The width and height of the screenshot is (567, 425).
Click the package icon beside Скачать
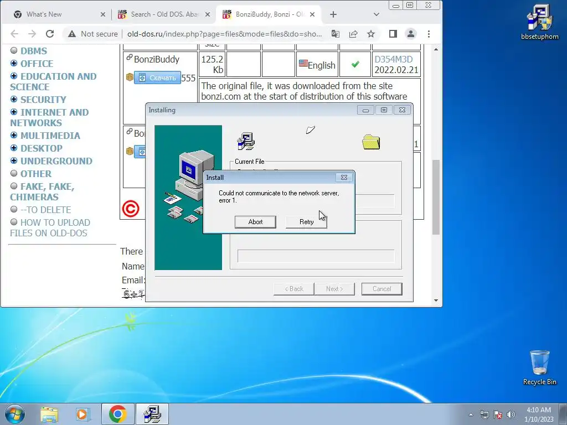[130, 77]
